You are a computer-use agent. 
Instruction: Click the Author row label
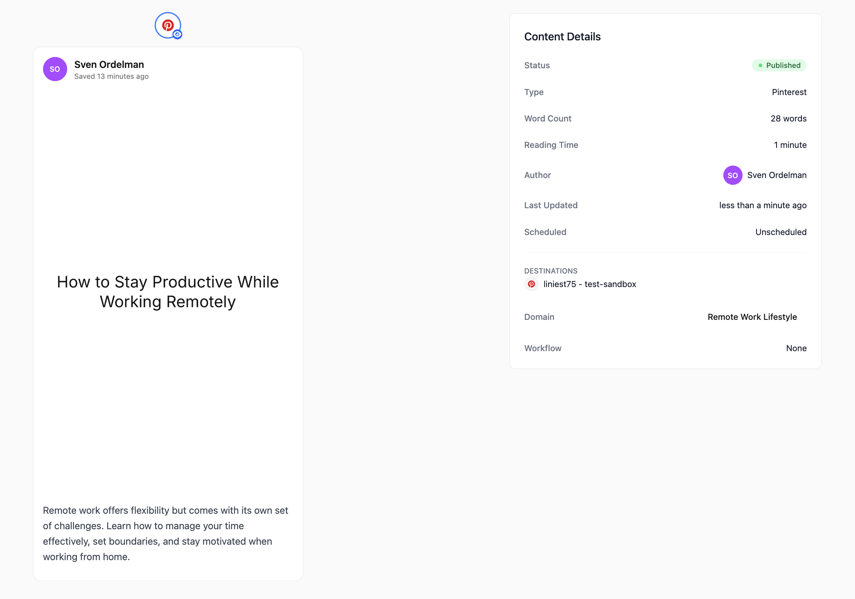pyautogui.click(x=537, y=175)
